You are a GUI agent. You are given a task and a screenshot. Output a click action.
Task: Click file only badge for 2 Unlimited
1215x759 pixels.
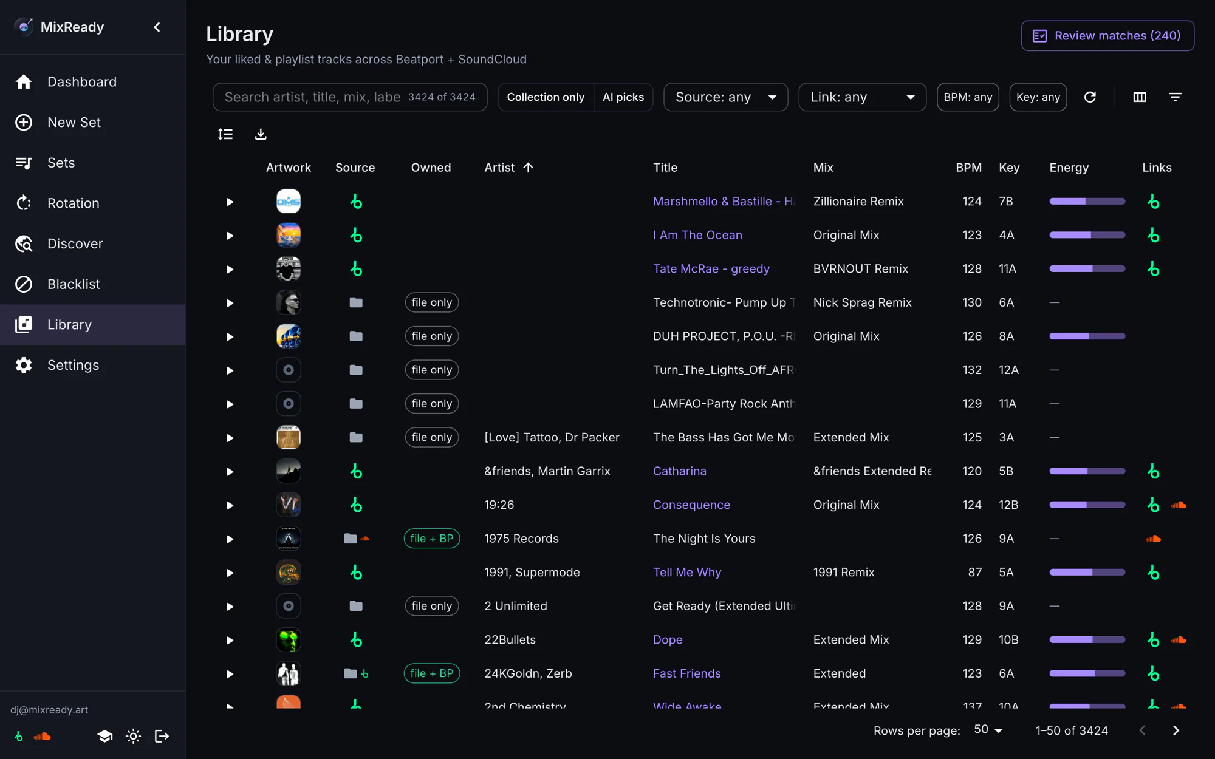pos(431,606)
